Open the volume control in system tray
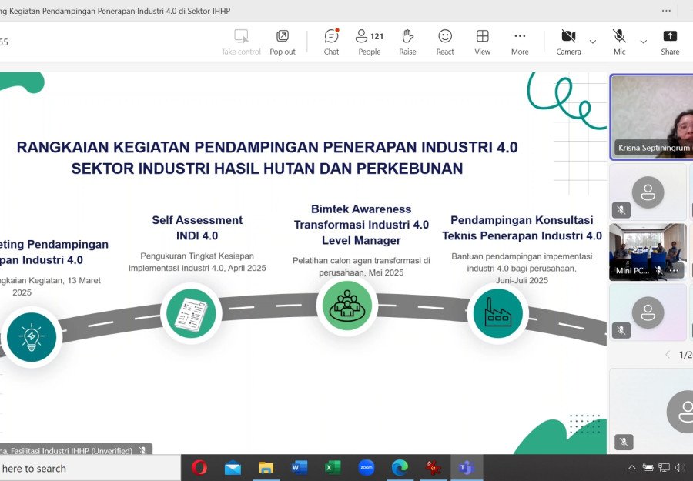Screen dimensions: 693x481 click(x=679, y=467)
